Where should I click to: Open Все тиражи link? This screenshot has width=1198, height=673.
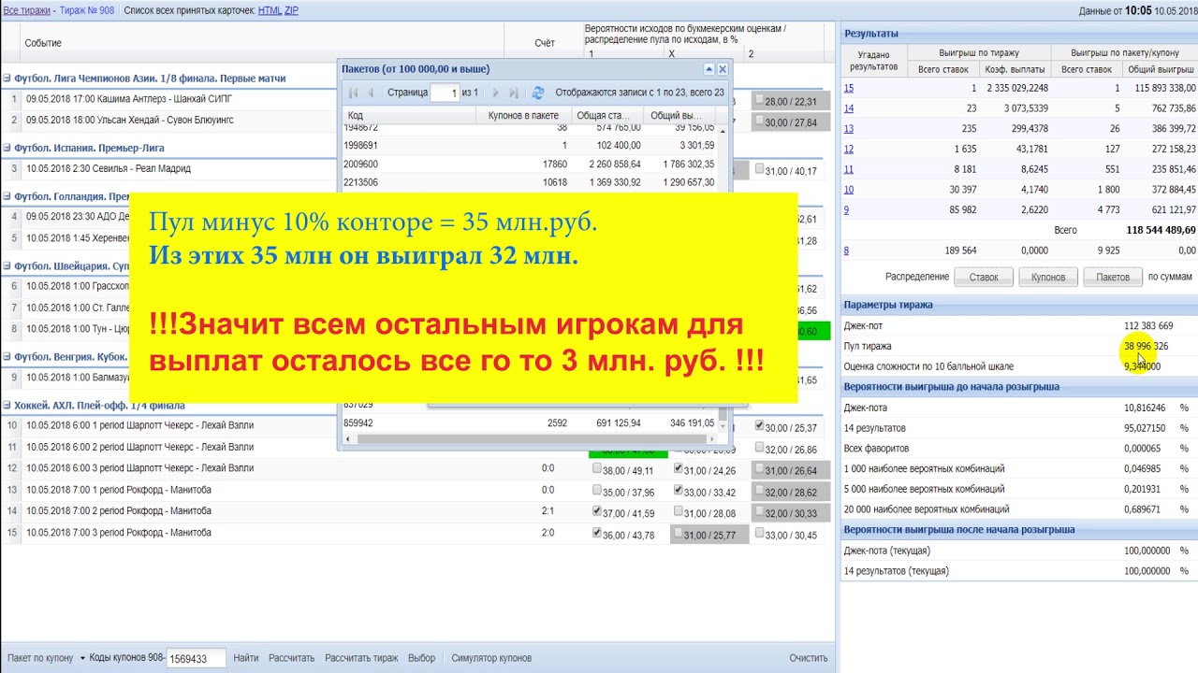coord(27,9)
